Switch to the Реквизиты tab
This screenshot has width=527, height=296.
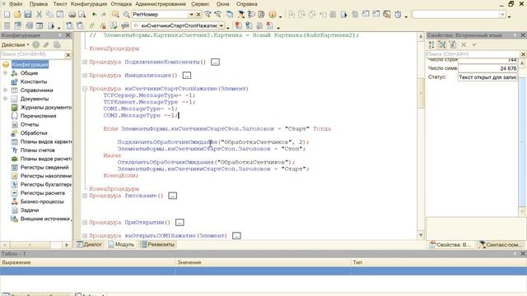[158, 244]
